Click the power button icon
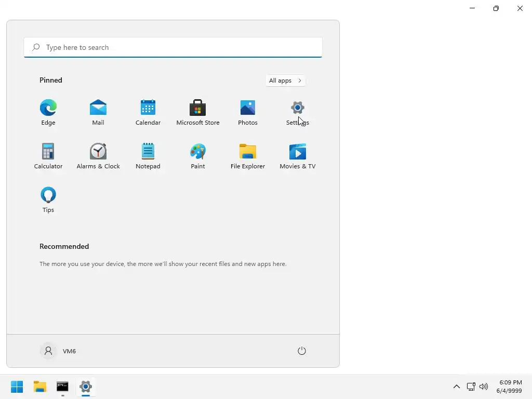Screen dimensions: 532x399 [302, 351]
